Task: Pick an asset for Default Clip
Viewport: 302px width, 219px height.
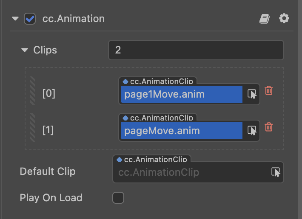Action: pyautogui.click(x=276, y=172)
